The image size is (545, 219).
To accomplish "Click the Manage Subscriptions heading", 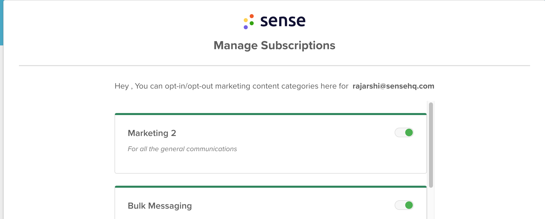I will coord(275,46).
